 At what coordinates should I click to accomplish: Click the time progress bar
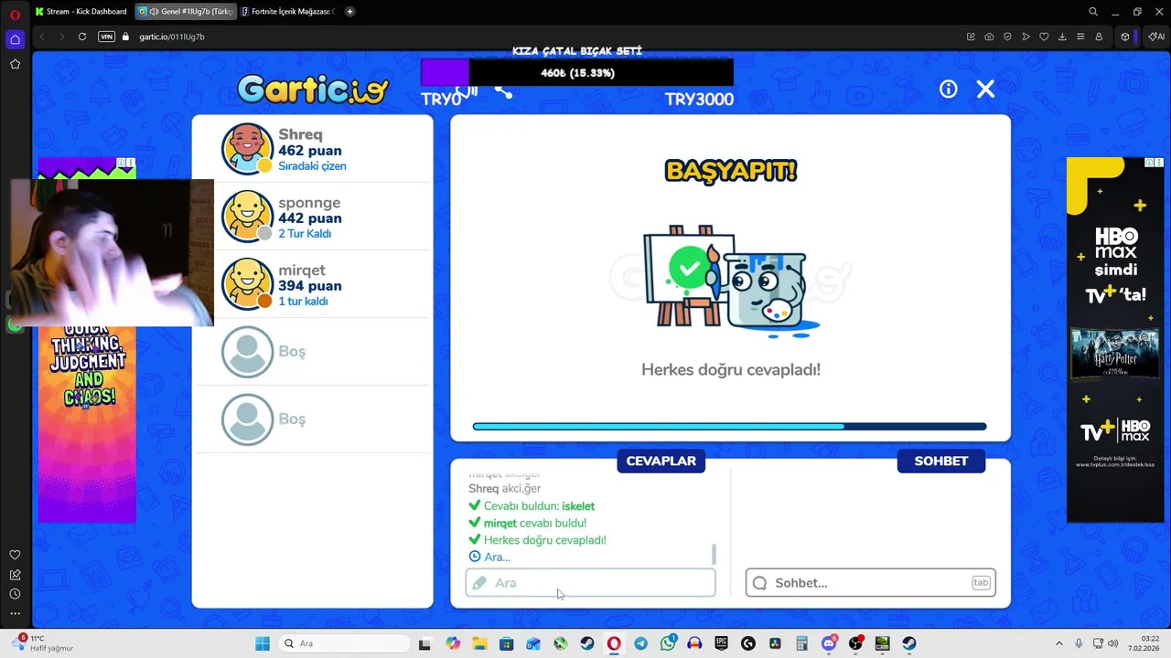click(729, 426)
